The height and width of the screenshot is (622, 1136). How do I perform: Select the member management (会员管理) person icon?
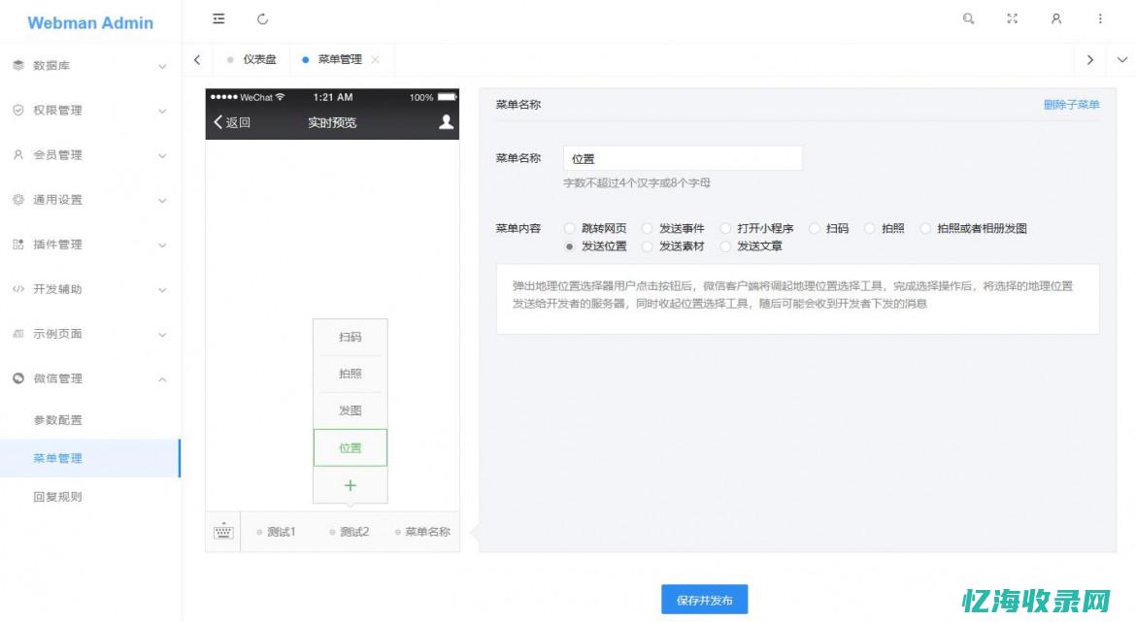tap(17, 154)
